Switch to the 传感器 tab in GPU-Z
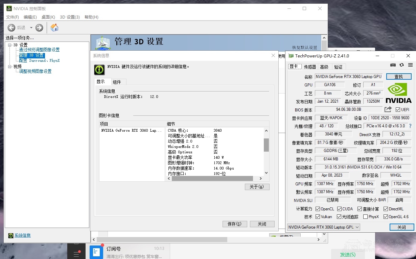The image size is (416, 259). [x=310, y=67]
